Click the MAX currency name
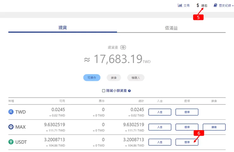The image size is (234, 152). pyautogui.click(x=21, y=127)
